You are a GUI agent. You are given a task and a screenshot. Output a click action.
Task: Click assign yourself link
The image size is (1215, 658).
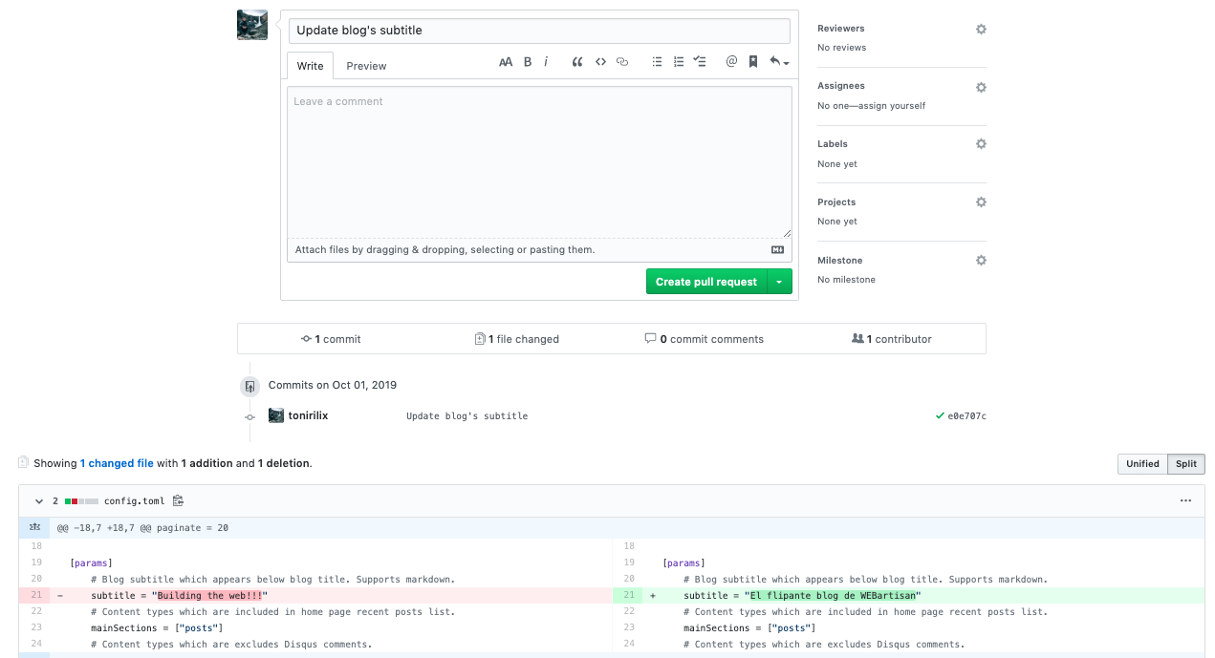[x=892, y=106]
